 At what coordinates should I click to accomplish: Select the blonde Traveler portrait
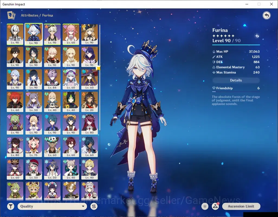[x=71, y=57]
